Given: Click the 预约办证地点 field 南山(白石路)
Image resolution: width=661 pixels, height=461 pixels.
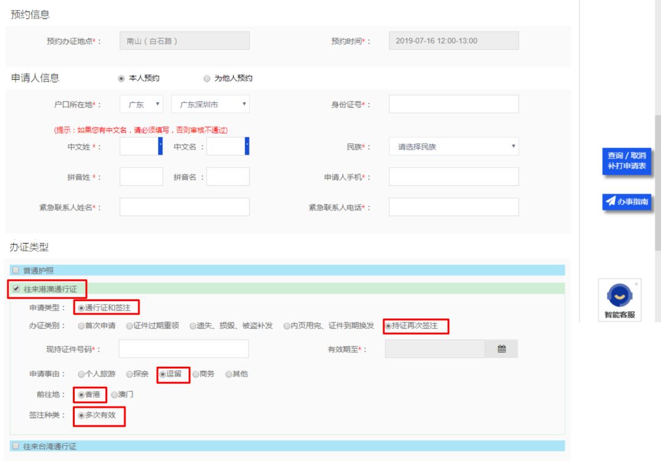Looking at the screenshot, I should 185,41.
